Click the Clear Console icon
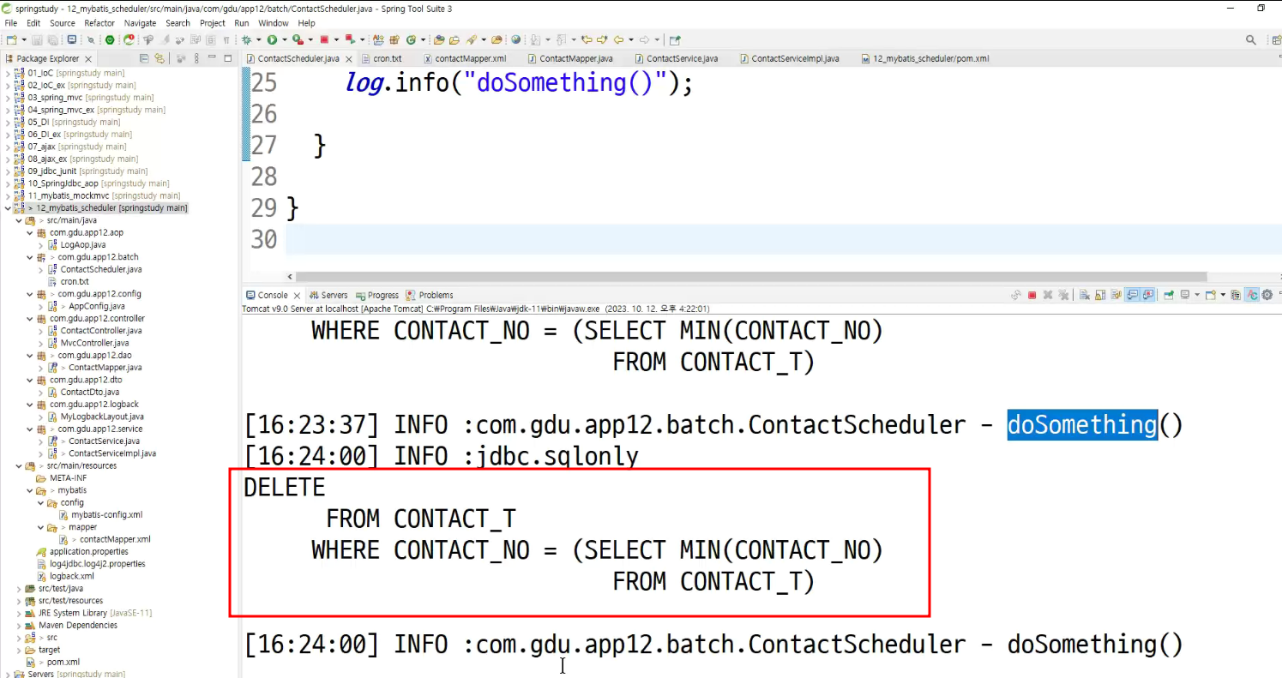 click(1085, 295)
